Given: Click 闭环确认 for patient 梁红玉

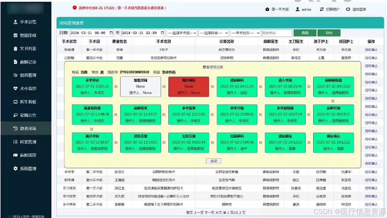Looking at the screenshot, I should [x=371, y=188].
